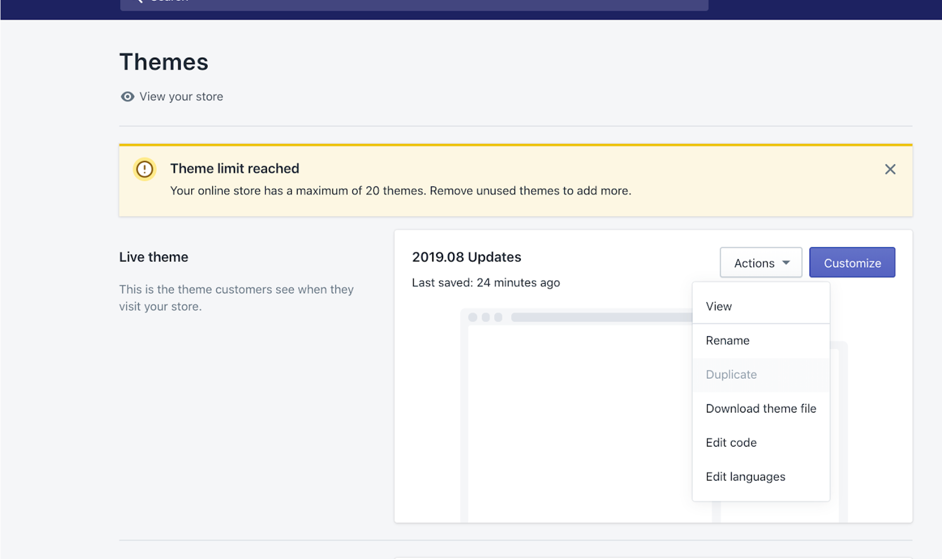Dismiss the Theme limit reached banner
The height and width of the screenshot is (559, 942).
click(890, 169)
